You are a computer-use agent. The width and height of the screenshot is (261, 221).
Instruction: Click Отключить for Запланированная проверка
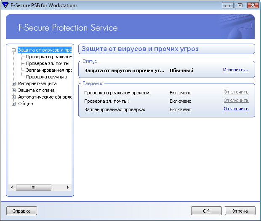(x=236, y=109)
